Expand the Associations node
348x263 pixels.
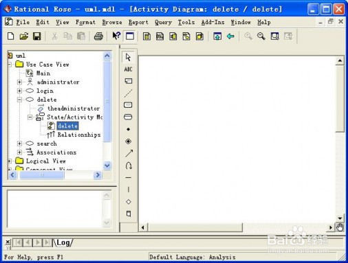pyautogui.click(x=19, y=152)
